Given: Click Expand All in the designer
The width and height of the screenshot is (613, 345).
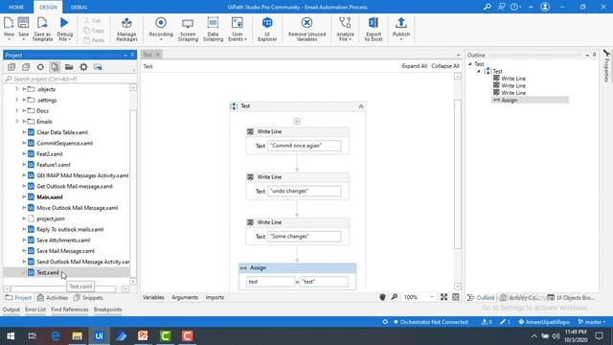Looking at the screenshot, I should 415,66.
